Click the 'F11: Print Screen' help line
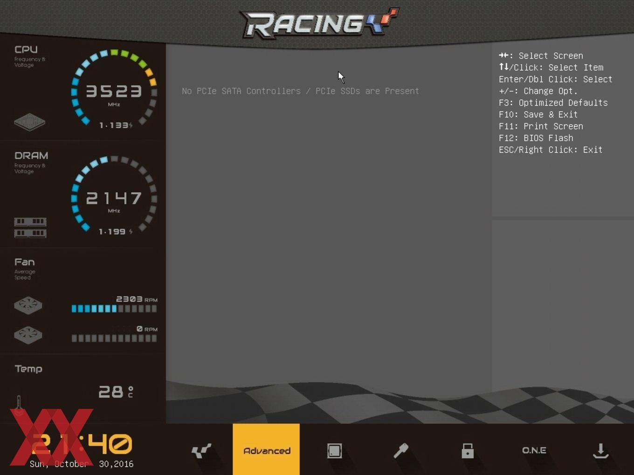This screenshot has width=634, height=475. point(541,126)
